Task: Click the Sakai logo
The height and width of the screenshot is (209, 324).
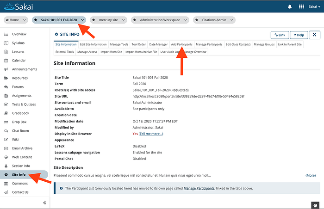Action: (x=18, y=7)
